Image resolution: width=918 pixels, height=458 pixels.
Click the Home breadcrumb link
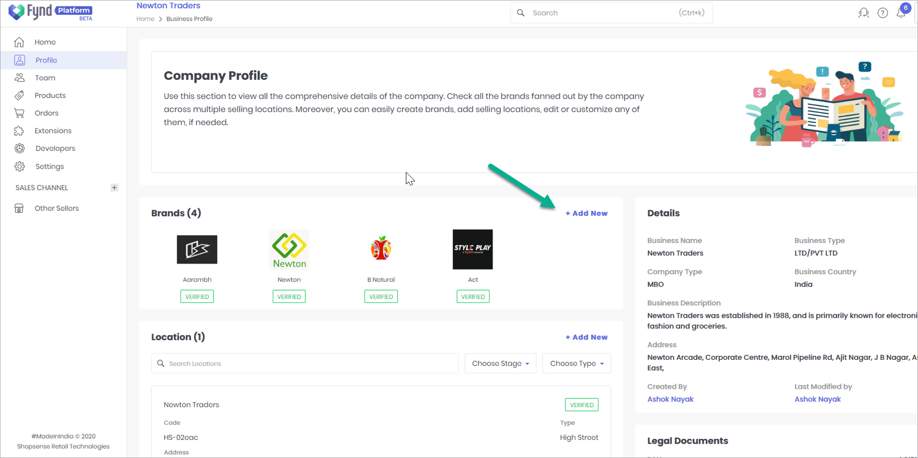point(145,19)
